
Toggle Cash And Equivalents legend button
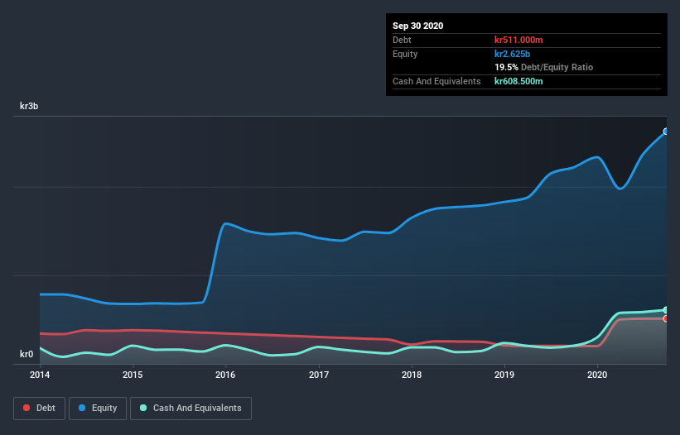tap(190, 409)
